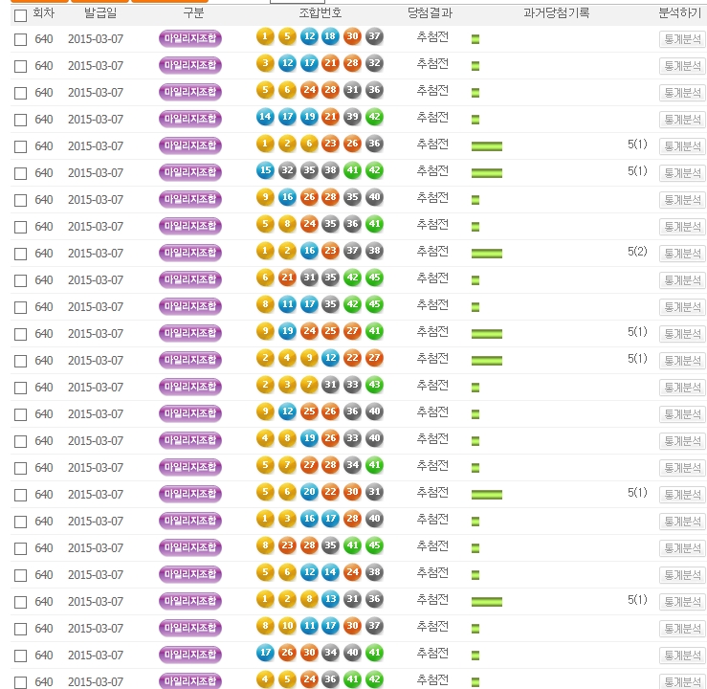This screenshot has height=689, width=707.
Task: Click 마일리지조합 badge in row 17-26-30-34-40-41
Action: [190, 654]
